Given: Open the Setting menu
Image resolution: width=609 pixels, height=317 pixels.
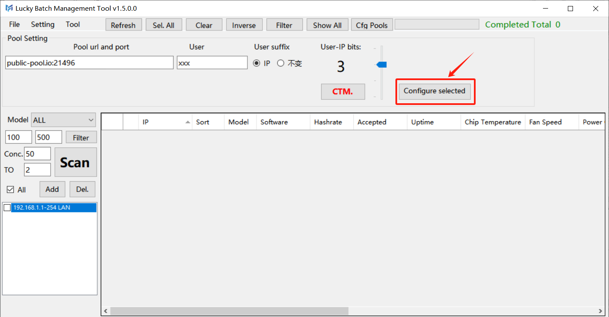Looking at the screenshot, I should [x=42, y=24].
